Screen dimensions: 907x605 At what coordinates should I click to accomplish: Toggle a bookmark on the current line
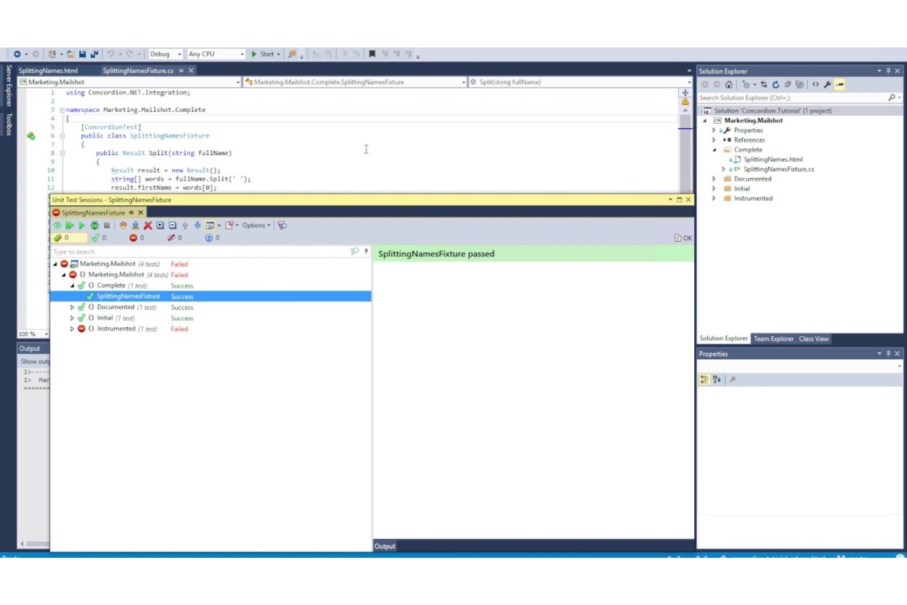[372, 54]
